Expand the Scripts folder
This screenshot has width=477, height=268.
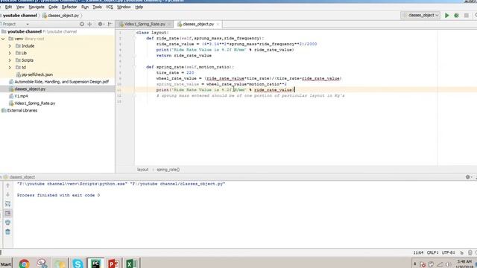(x=10, y=60)
